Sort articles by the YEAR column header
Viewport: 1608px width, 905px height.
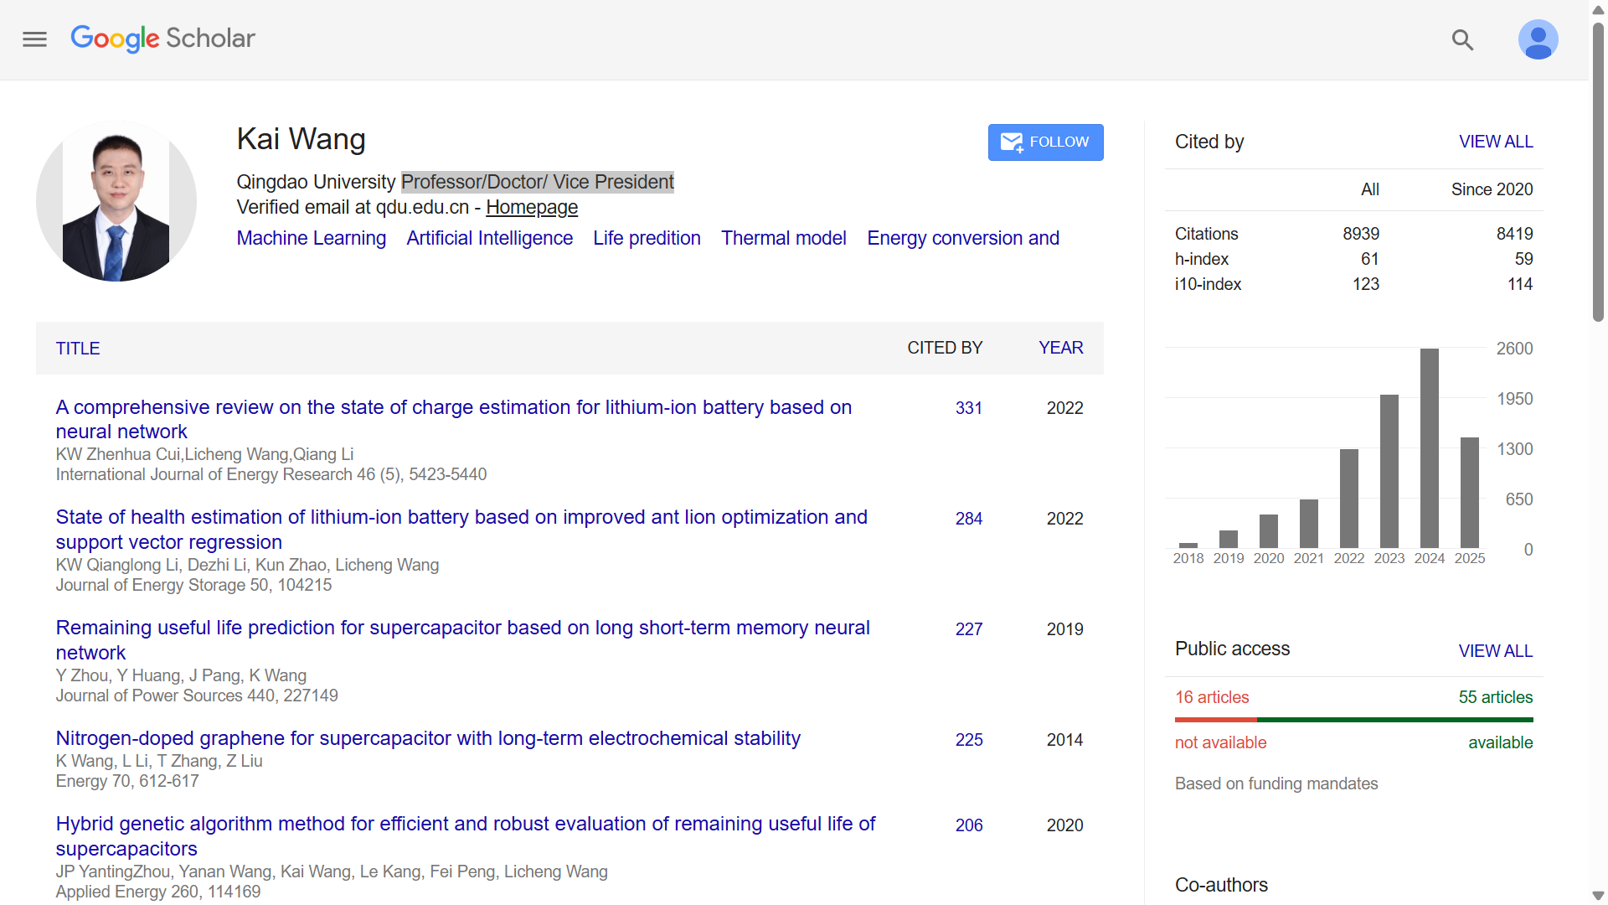1060,348
